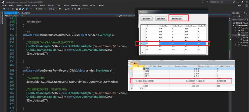Viewport: 249px width, 112px height.
Task: Click the save all toolbar icon
Action: [23, 9]
